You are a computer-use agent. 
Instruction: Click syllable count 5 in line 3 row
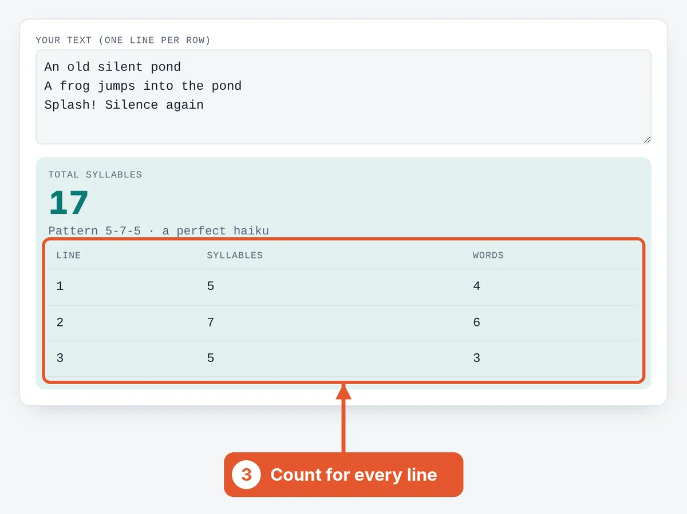[x=211, y=358]
